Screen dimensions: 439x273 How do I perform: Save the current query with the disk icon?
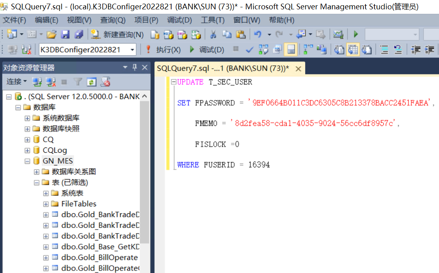(x=65, y=34)
